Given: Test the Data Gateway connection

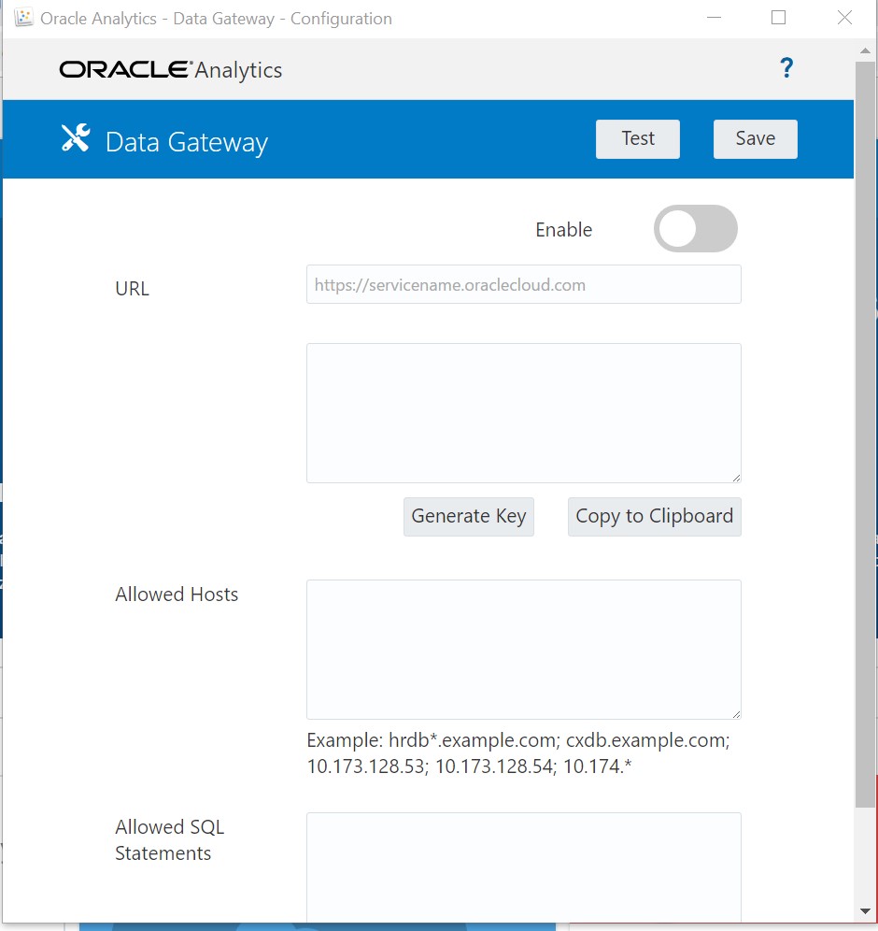Looking at the screenshot, I should click(x=637, y=137).
